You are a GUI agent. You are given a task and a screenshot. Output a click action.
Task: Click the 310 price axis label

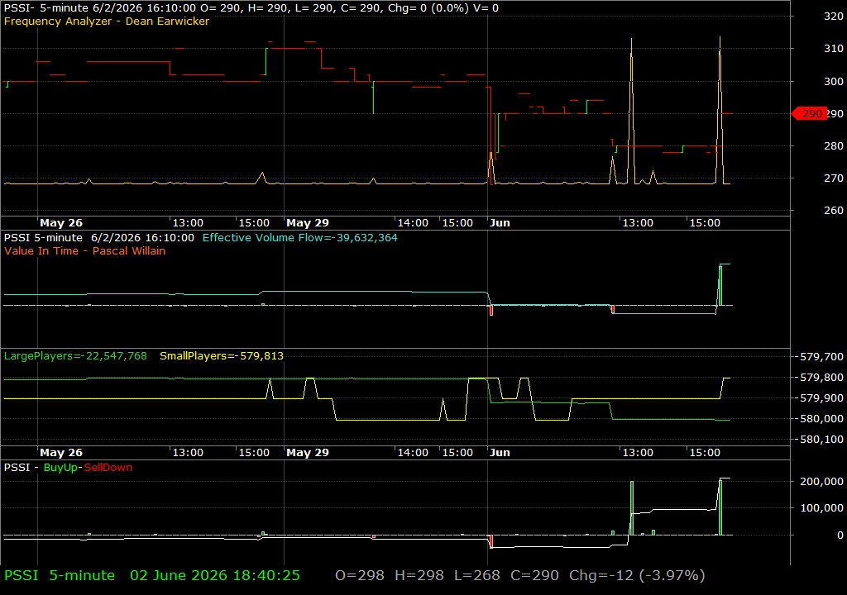point(834,49)
